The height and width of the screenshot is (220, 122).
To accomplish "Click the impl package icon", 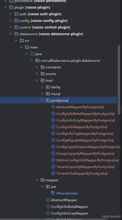I will point(43,81).
